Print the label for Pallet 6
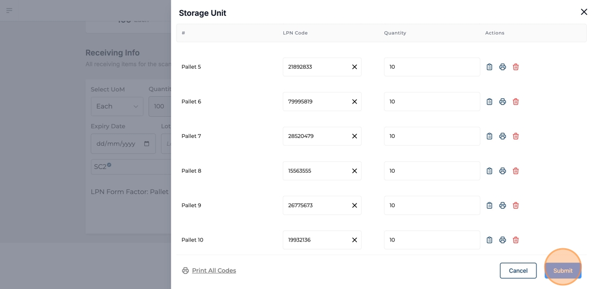Viewport: 592px width, 289px height. tap(502, 101)
